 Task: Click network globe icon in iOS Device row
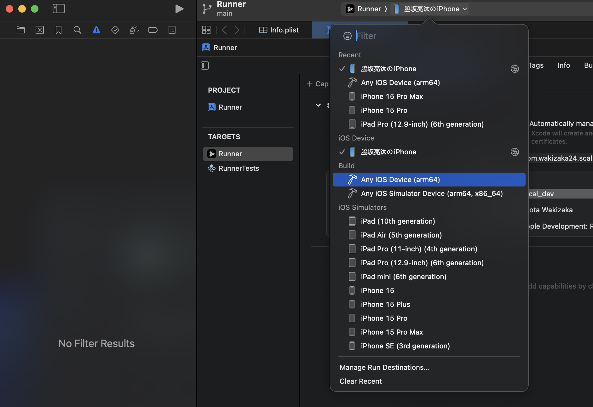515,152
